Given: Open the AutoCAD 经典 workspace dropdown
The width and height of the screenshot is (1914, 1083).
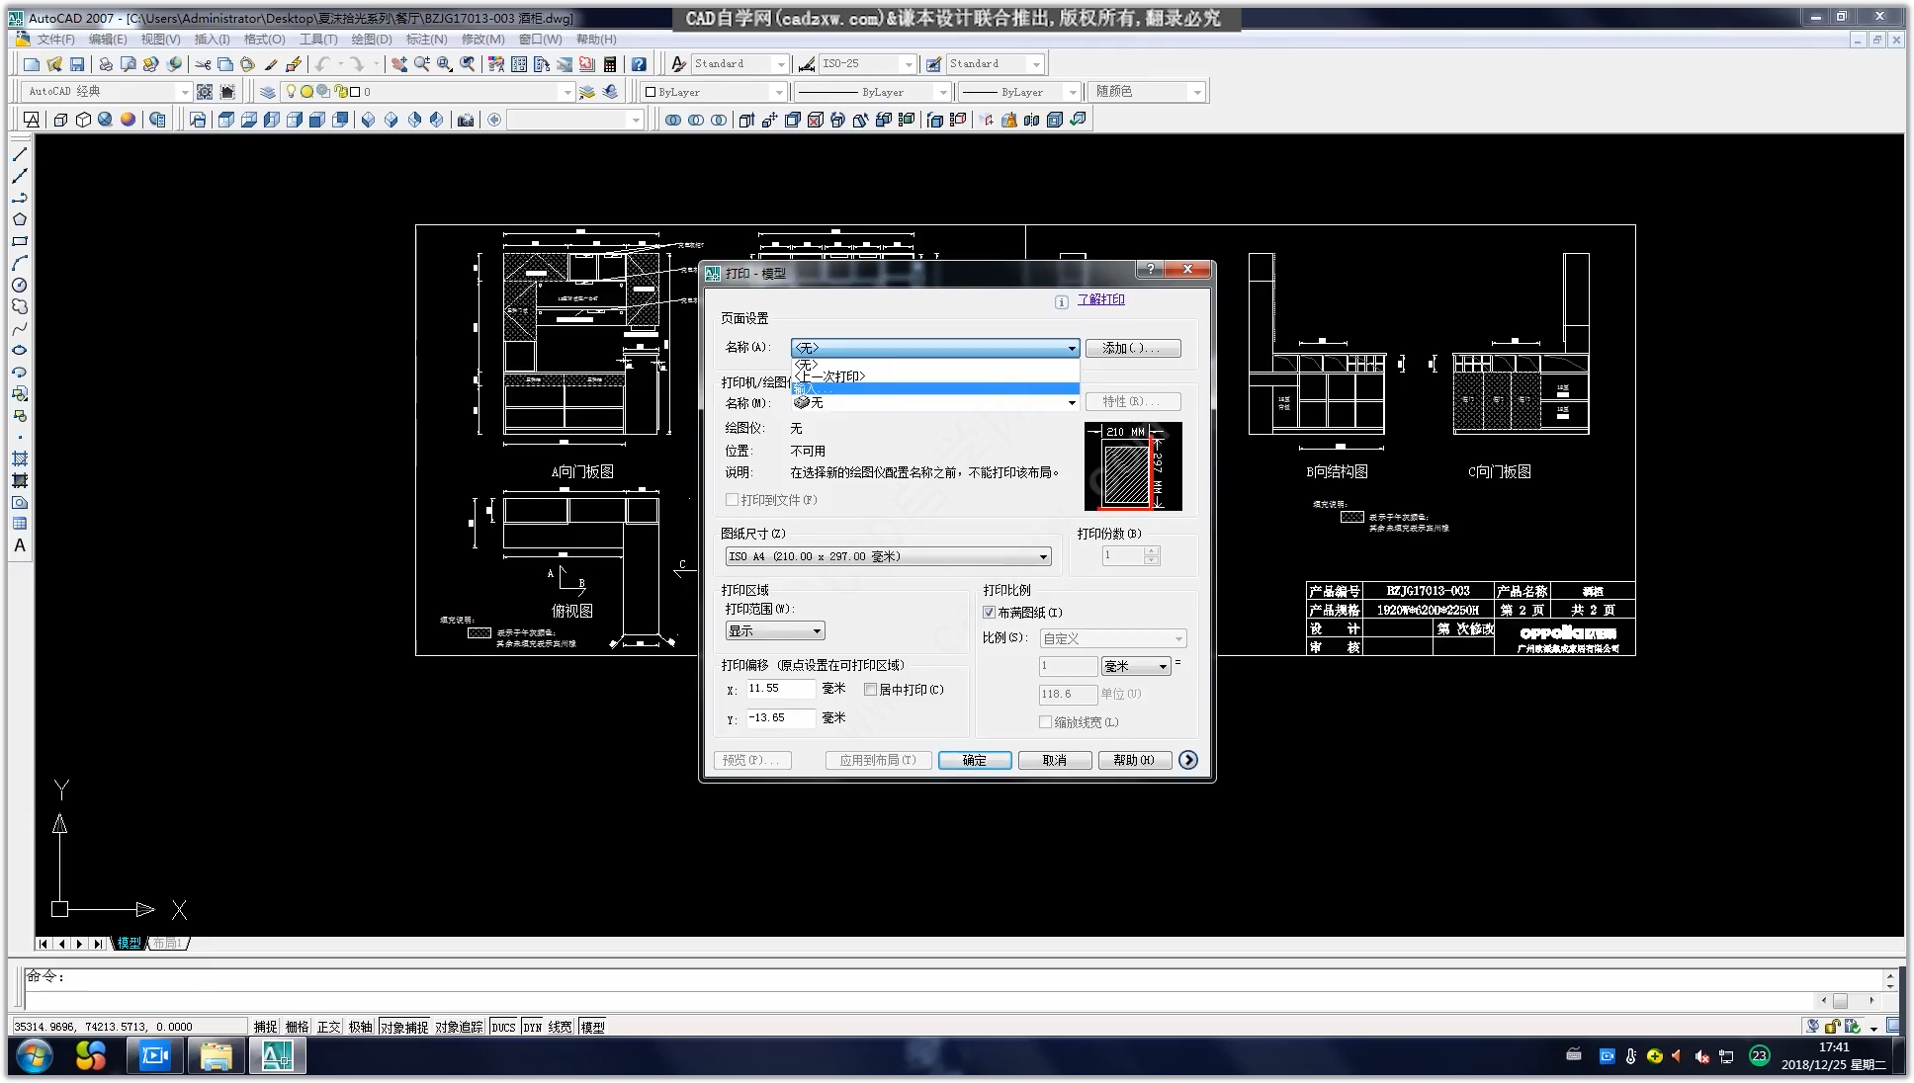Looking at the screenshot, I should 106,92.
